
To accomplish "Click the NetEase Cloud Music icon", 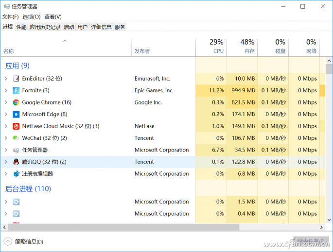I will click(x=16, y=126).
